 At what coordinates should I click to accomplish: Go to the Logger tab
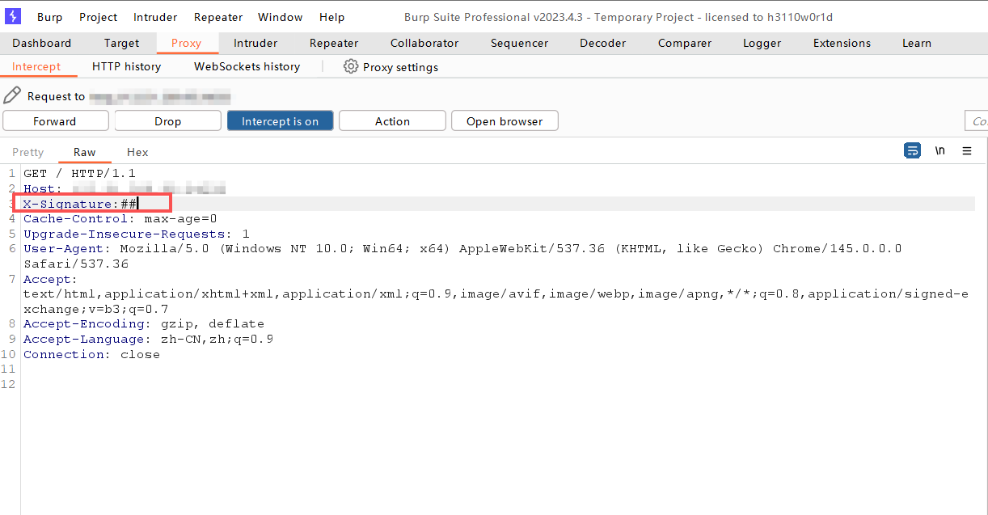(x=762, y=43)
